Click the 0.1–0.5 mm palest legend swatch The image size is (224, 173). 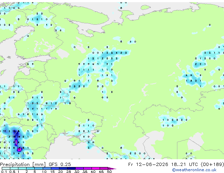[6, 168]
